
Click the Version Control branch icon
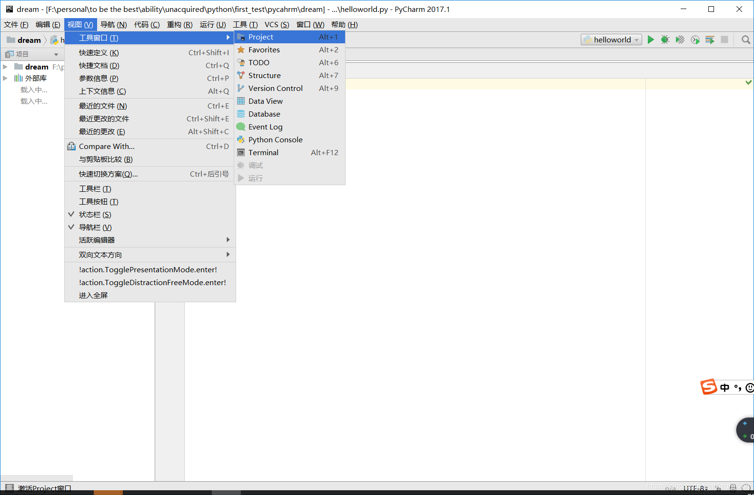click(x=241, y=88)
